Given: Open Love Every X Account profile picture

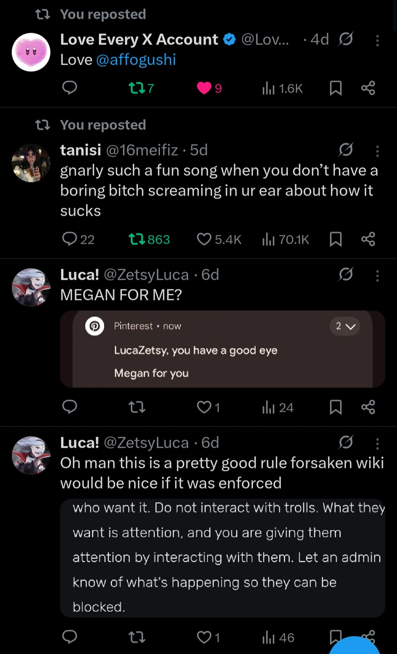Looking at the screenshot, I should (31, 52).
